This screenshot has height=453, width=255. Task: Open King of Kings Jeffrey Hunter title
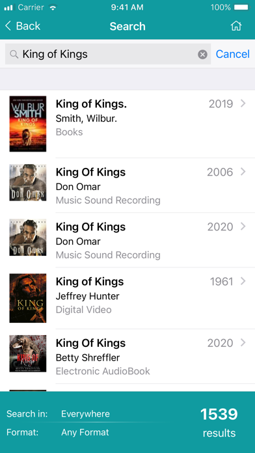tap(90, 281)
